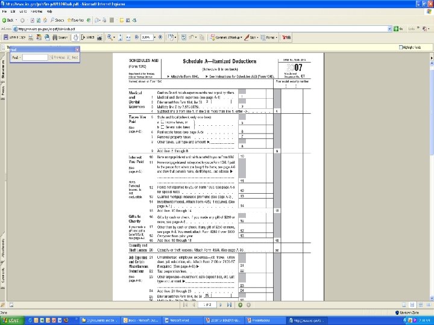Click the IE Back button

click(8, 20)
